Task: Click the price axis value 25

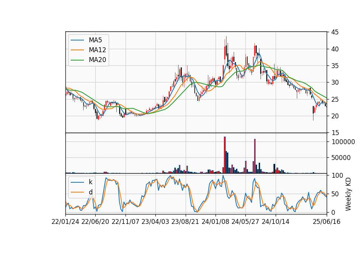Action: pyautogui.click(x=335, y=99)
